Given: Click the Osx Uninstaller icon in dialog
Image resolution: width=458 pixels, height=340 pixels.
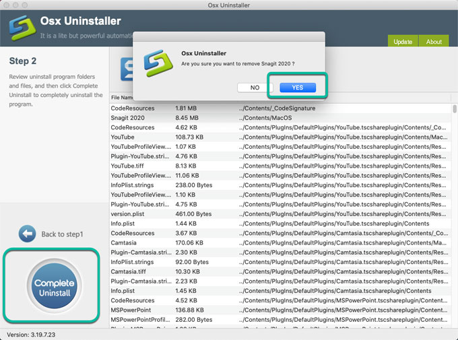Looking at the screenshot, I should 158,63.
